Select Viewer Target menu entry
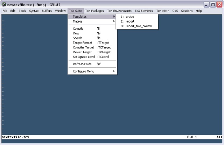 (x=92, y=52)
